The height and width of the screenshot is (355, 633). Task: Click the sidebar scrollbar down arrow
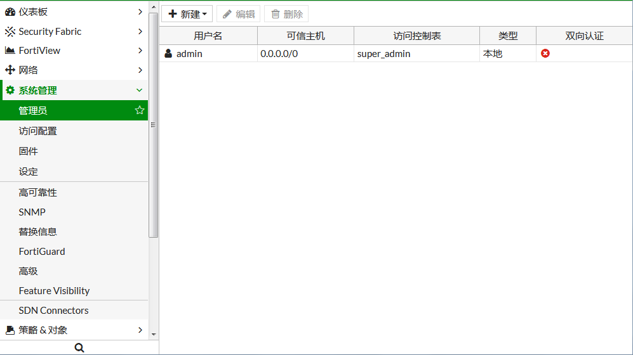(153, 334)
